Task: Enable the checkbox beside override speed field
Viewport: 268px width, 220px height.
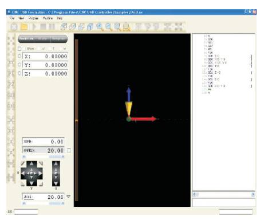Action: pos(69,150)
